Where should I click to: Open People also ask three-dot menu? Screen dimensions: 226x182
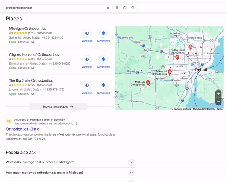tap(40, 153)
